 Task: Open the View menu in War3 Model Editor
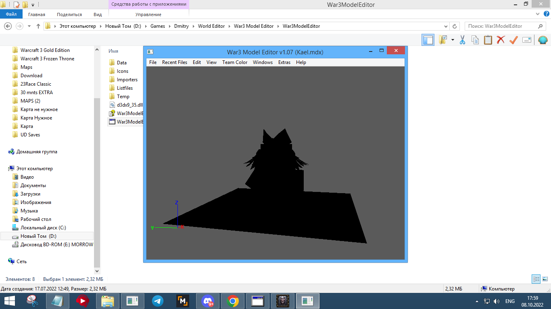[211, 62]
